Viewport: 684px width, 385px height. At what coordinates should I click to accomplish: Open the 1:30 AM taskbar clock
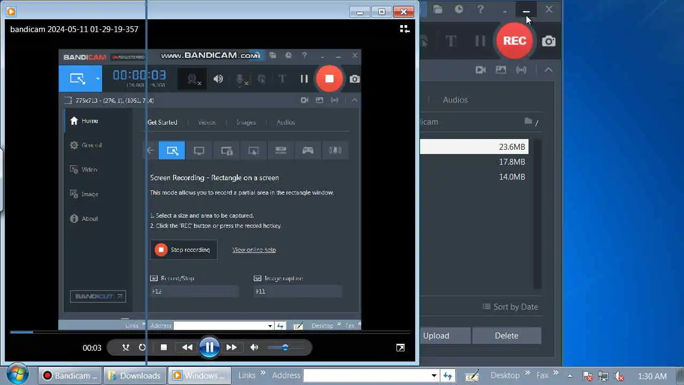652,376
